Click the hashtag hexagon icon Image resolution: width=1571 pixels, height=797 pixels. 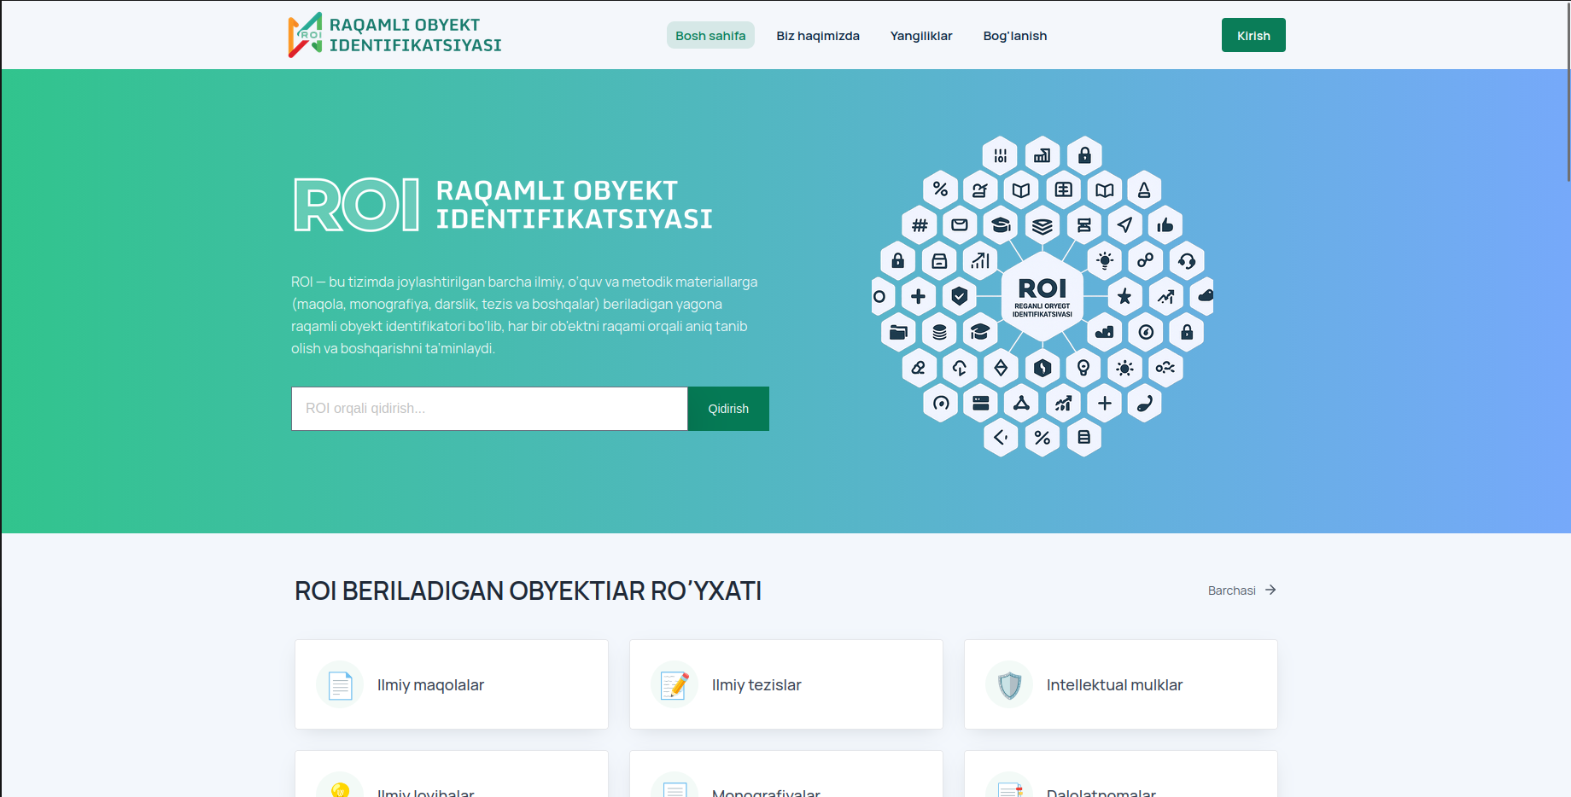click(x=920, y=225)
